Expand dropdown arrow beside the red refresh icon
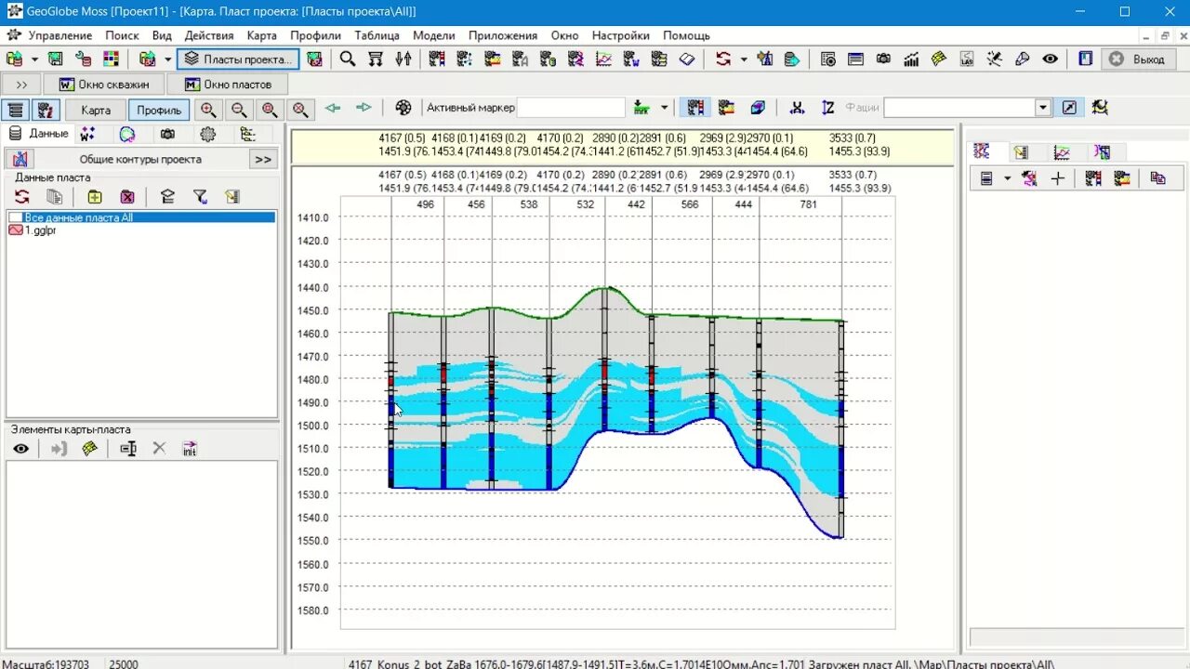 (x=744, y=59)
